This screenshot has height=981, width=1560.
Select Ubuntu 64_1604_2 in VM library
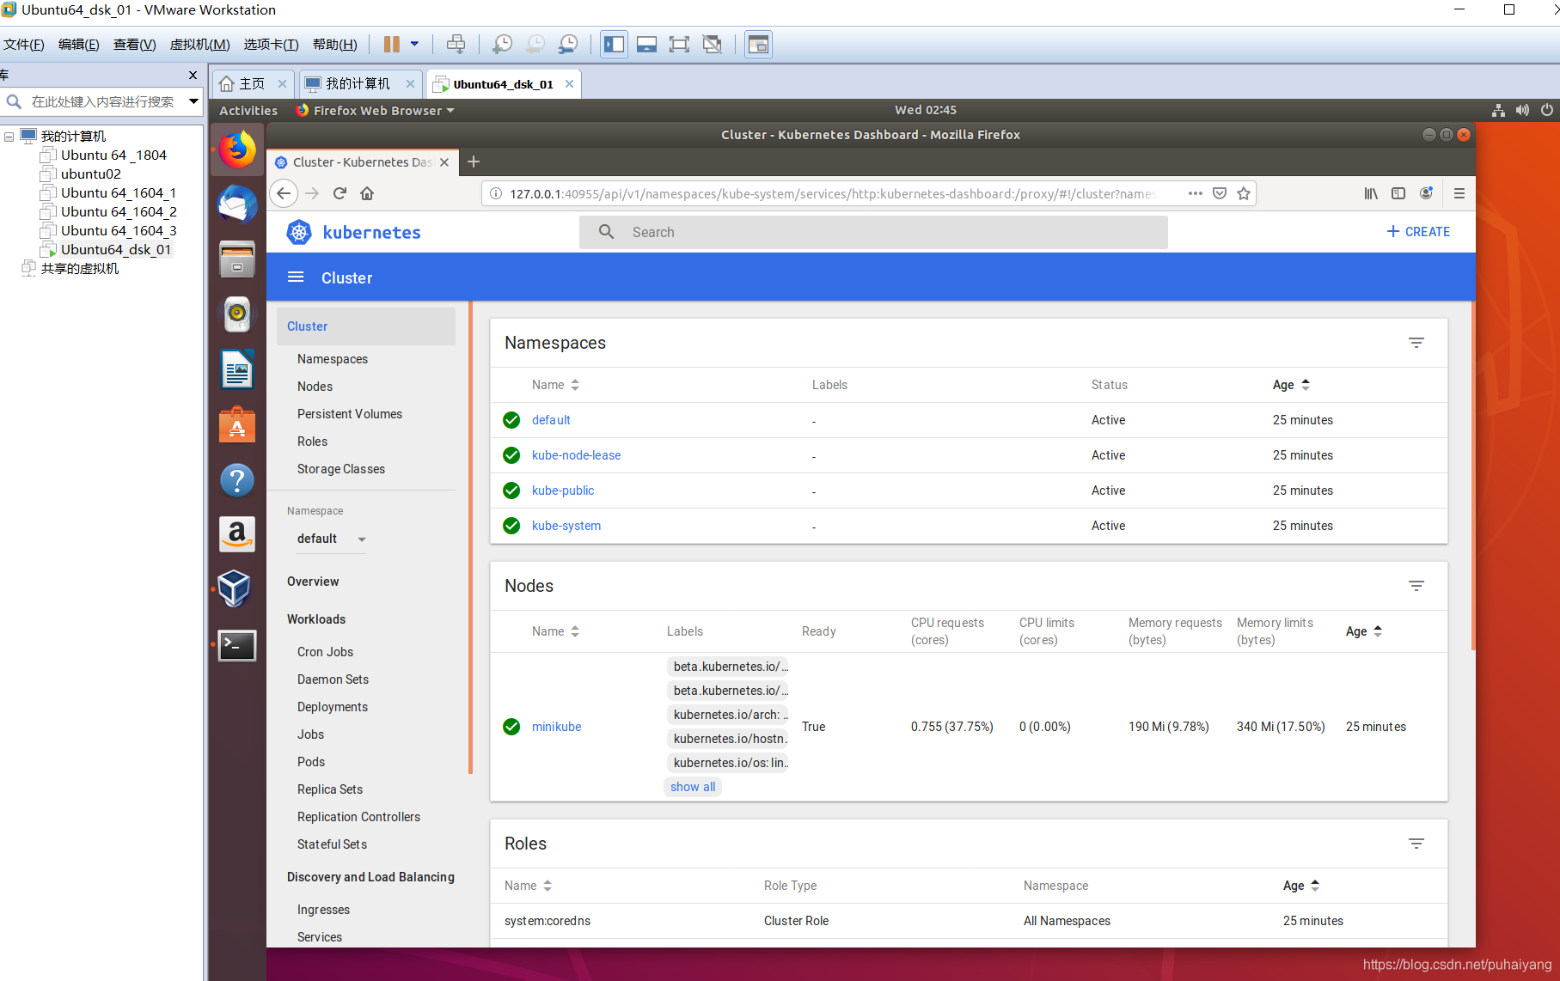119,211
